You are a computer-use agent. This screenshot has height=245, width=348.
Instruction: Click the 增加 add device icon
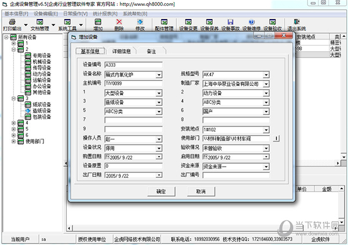[x=98, y=24]
